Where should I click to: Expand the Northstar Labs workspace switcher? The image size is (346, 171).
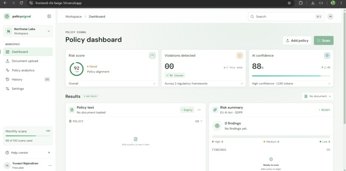(28, 31)
